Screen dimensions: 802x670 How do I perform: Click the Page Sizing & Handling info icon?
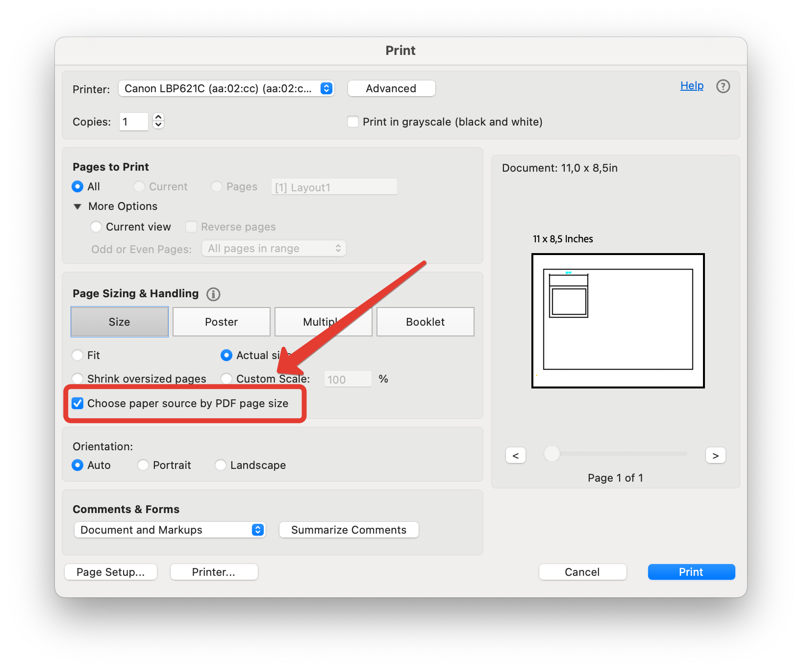[x=213, y=294]
